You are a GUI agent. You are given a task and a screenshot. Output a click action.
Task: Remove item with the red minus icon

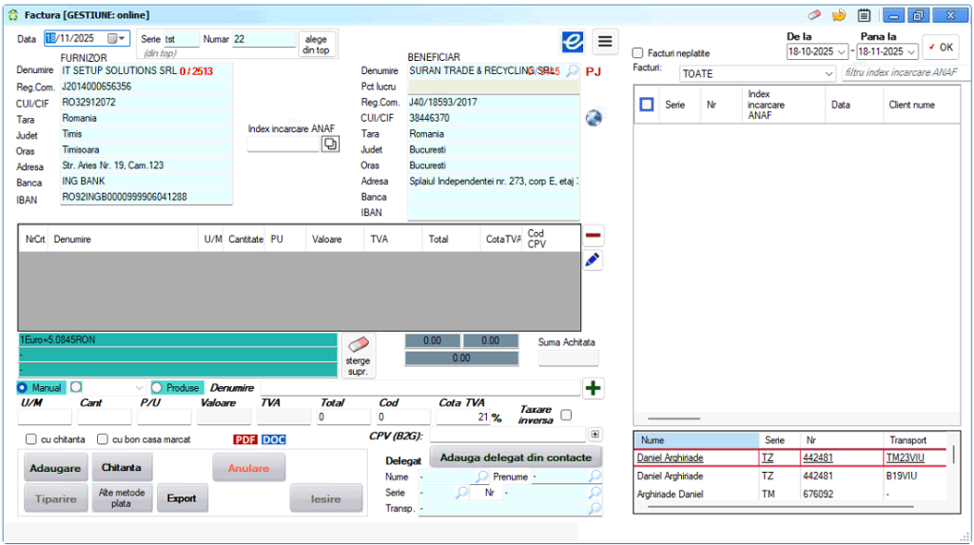click(x=594, y=236)
